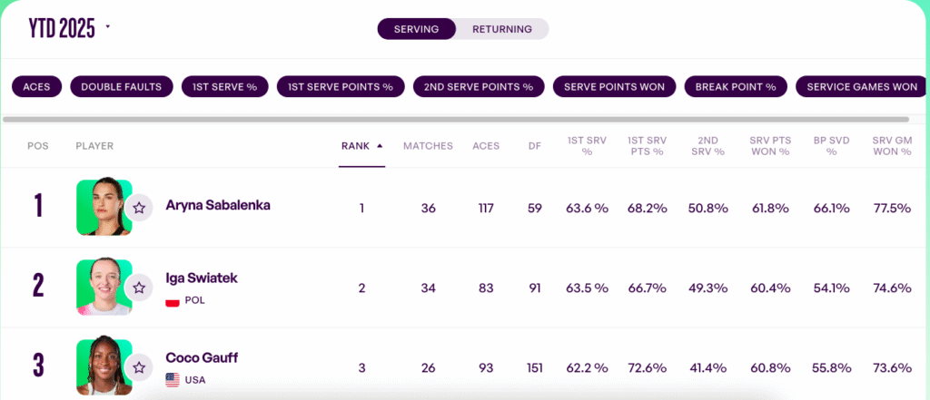Open Aryna Sabalenka's player name link
The image size is (930, 400).
pyautogui.click(x=218, y=205)
